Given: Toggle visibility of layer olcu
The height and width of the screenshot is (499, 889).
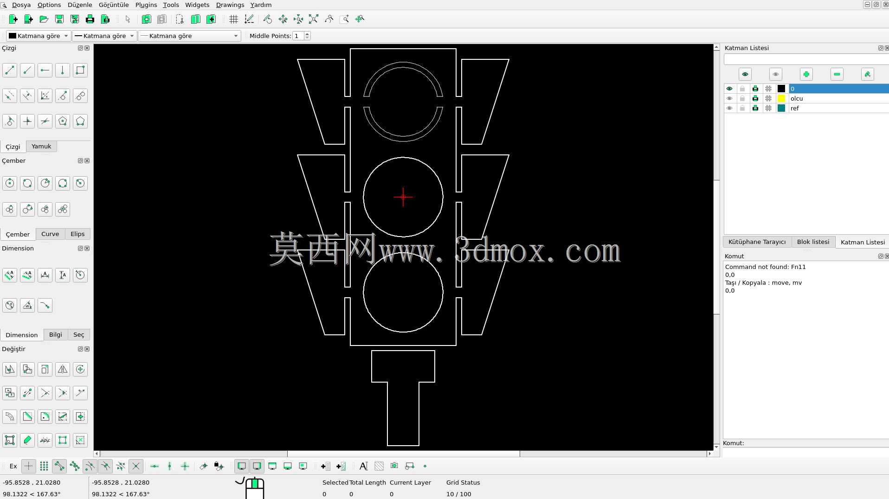Looking at the screenshot, I should 729,98.
